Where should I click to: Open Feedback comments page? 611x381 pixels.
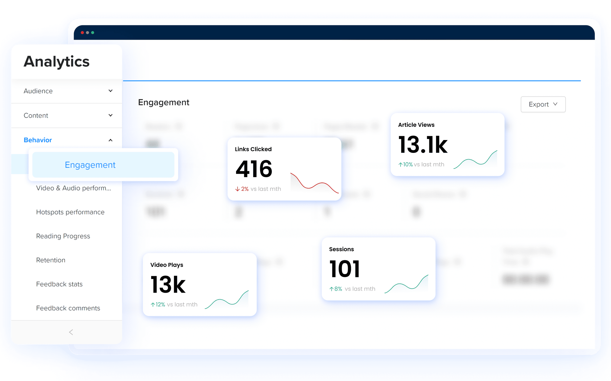pos(68,308)
